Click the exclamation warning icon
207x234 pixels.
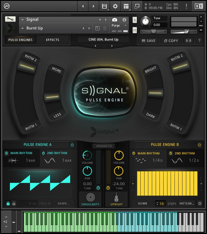[186, 6]
